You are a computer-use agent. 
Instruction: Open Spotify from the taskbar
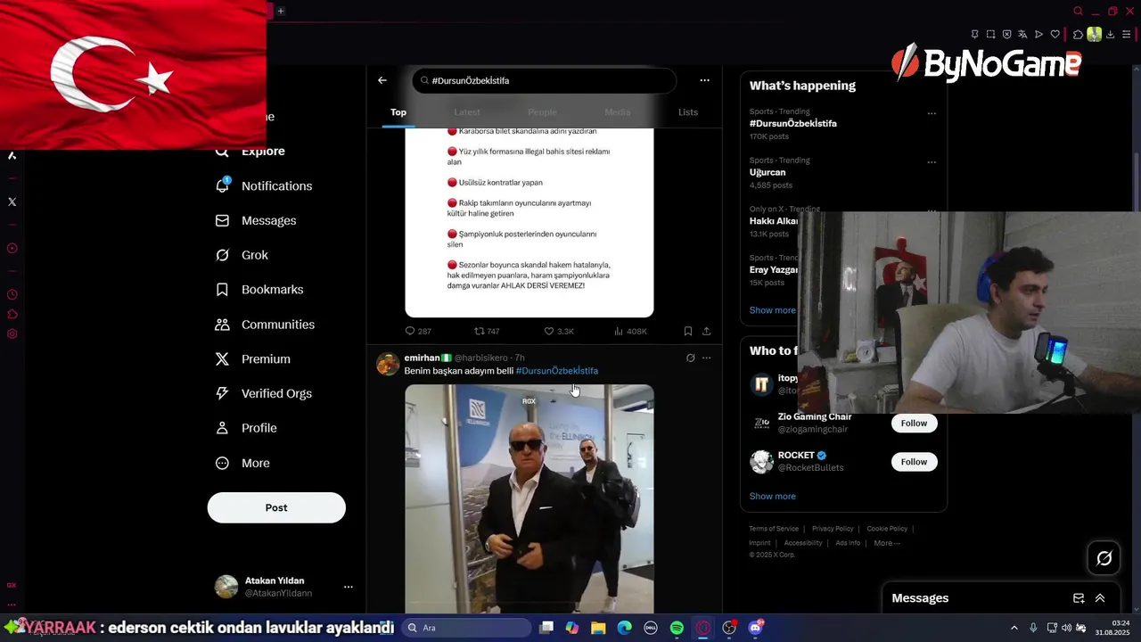(x=677, y=628)
